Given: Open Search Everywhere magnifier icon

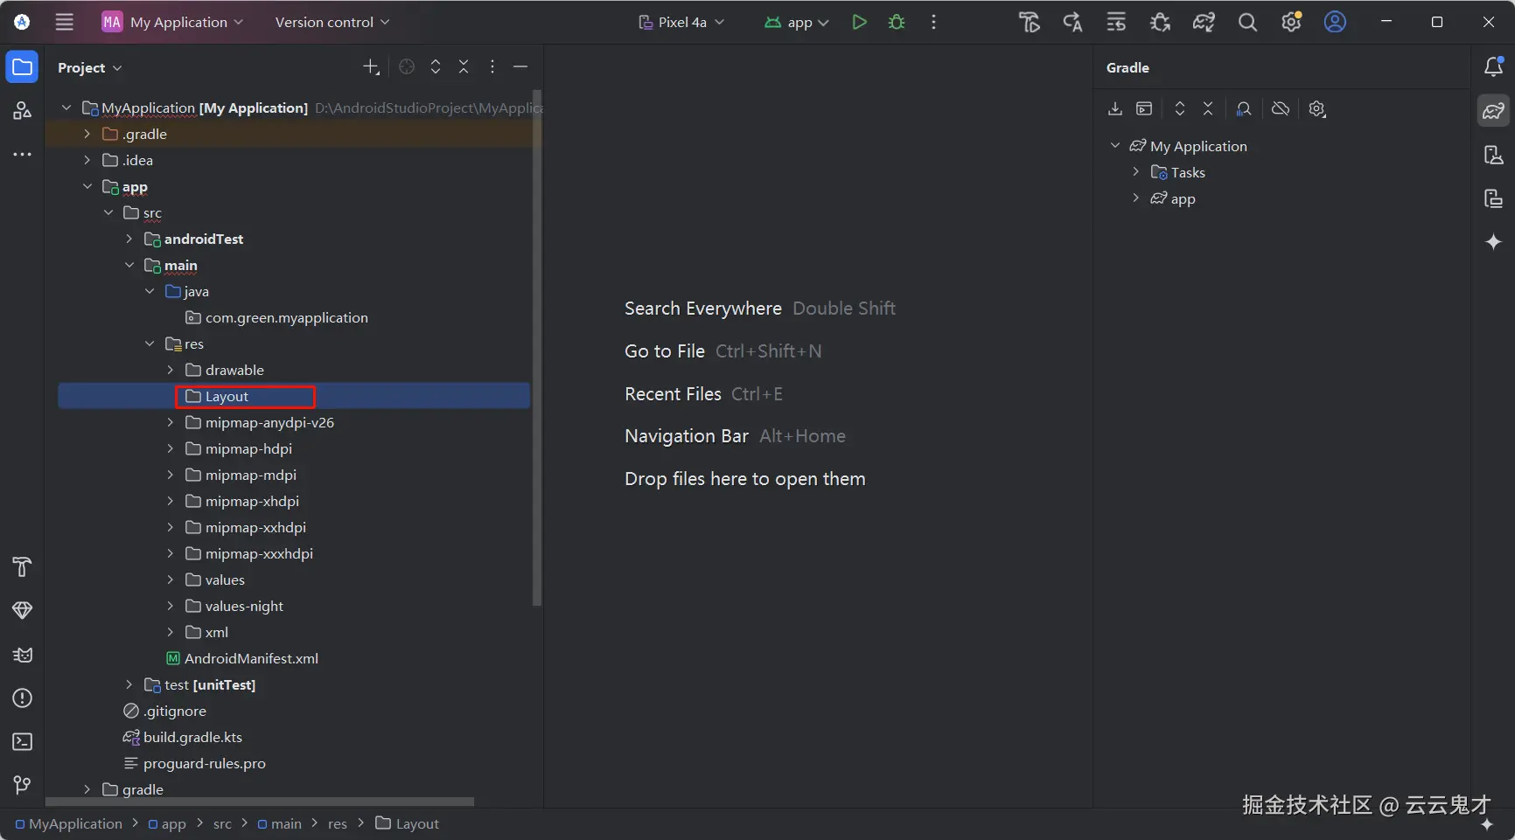Looking at the screenshot, I should pos(1247,22).
